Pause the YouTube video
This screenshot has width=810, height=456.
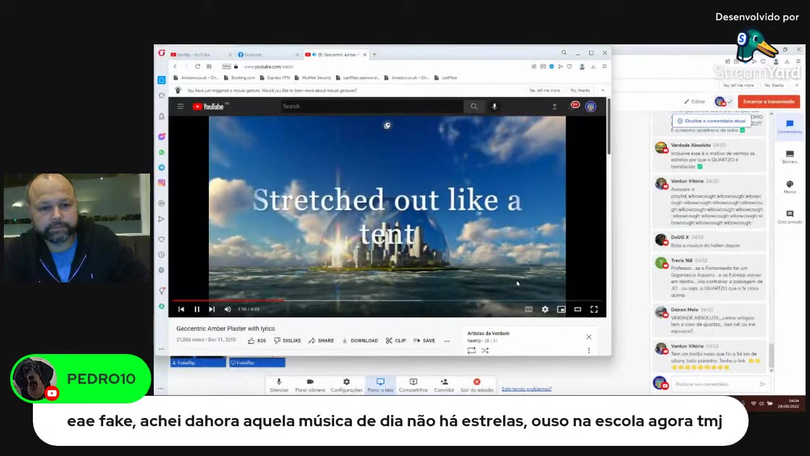pos(197,309)
